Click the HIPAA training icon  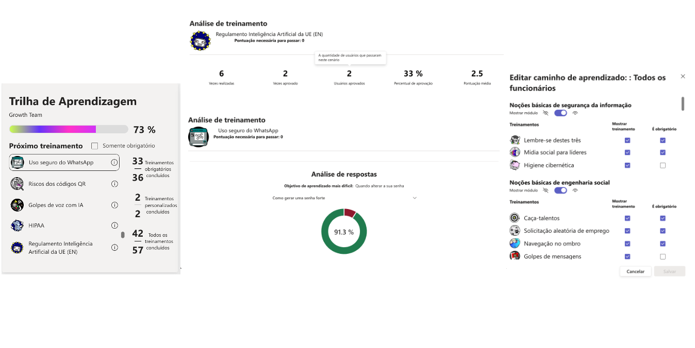pyautogui.click(x=18, y=225)
